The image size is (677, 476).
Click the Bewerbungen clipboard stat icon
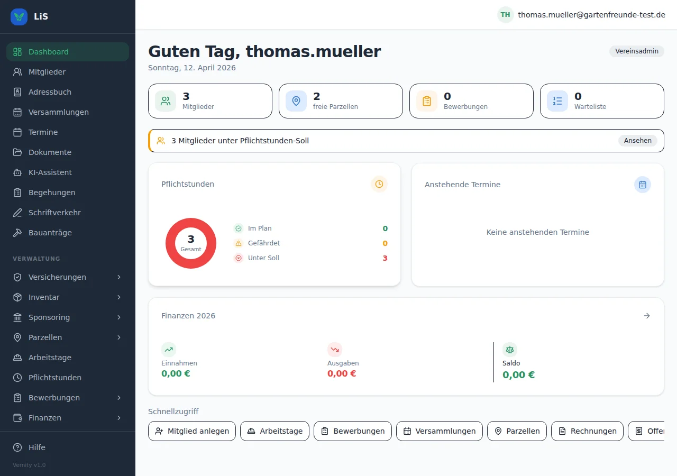click(427, 101)
